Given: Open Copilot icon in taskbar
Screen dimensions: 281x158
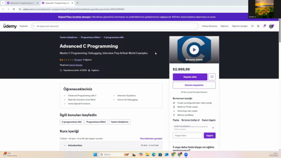Looking at the screenshot, I should point(141,154).
